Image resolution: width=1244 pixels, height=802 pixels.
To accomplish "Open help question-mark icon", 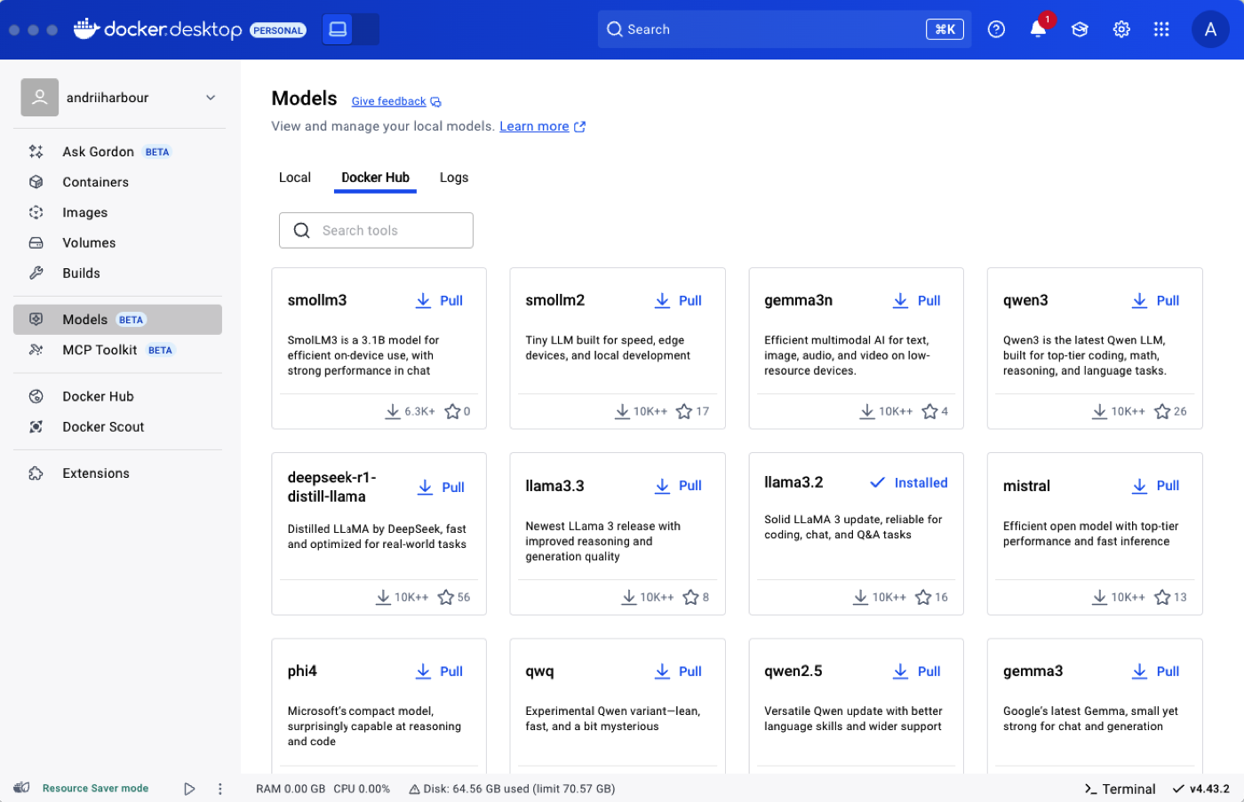I will coord(996,29).
